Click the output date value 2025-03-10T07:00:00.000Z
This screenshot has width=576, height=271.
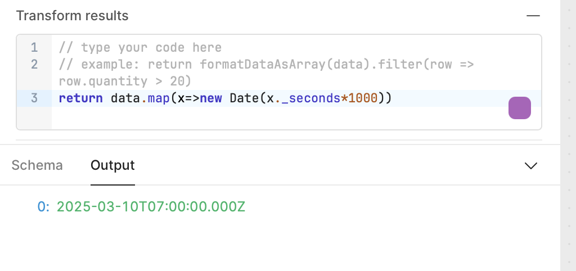151,207
